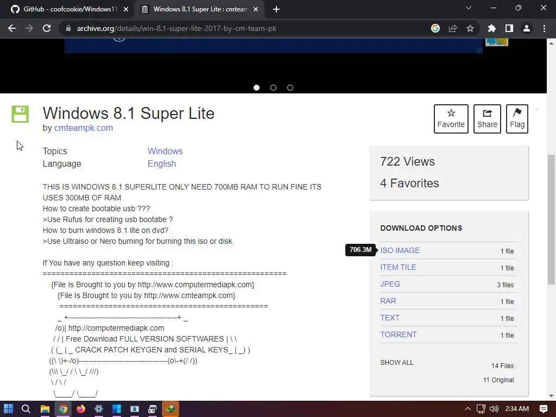The width and height of the screenshot is (556, 417).
Task: Click SHOW ALL files
Action: pyautogui.click(x=397, y=363)
